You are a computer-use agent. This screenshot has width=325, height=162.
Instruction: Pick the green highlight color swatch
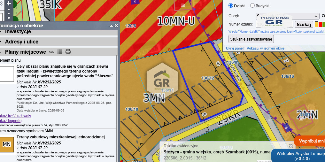pyautogui.click(x=323, y=24)
